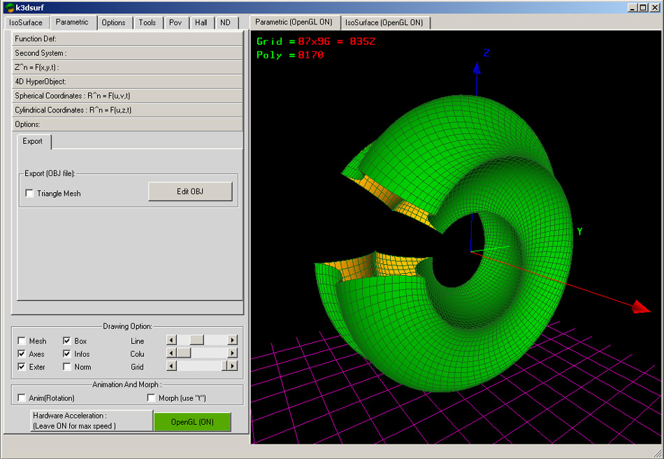Click the Grid = 87x96 = 8352 readout

click(x=316, y=41)
